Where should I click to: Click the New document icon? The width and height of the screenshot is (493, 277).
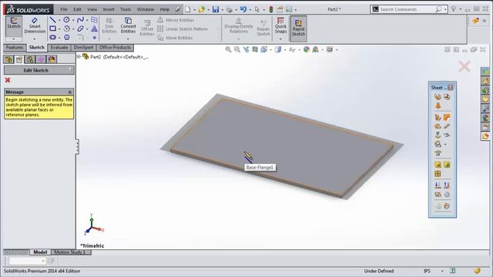[x=188, y=9]
